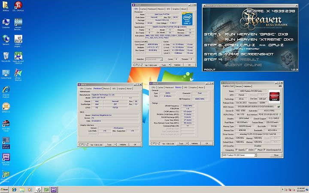Click the Radeon logo in GPU-Z

tap(274, 96)
